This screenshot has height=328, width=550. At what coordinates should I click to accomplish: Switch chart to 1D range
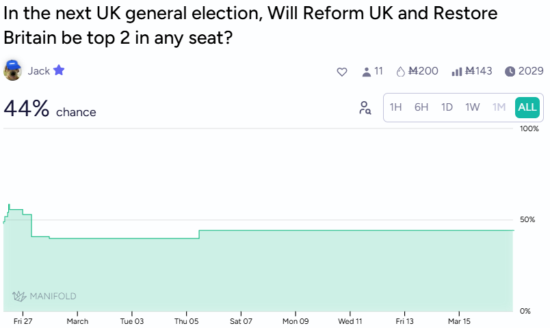(x=447, y=107)
